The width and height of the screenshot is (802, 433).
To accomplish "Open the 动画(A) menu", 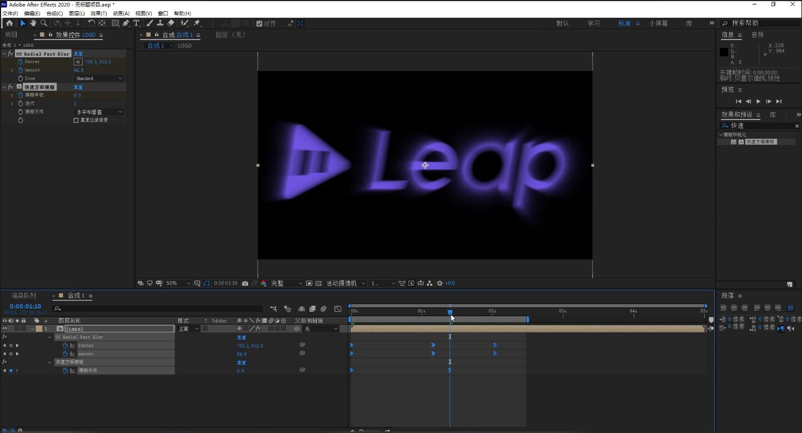I will coord(121,13).
